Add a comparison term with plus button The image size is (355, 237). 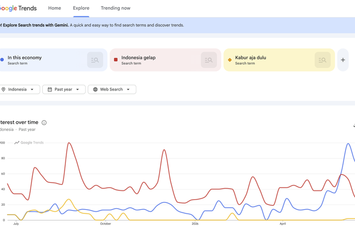pyautogui.click(x=343, y=60)
